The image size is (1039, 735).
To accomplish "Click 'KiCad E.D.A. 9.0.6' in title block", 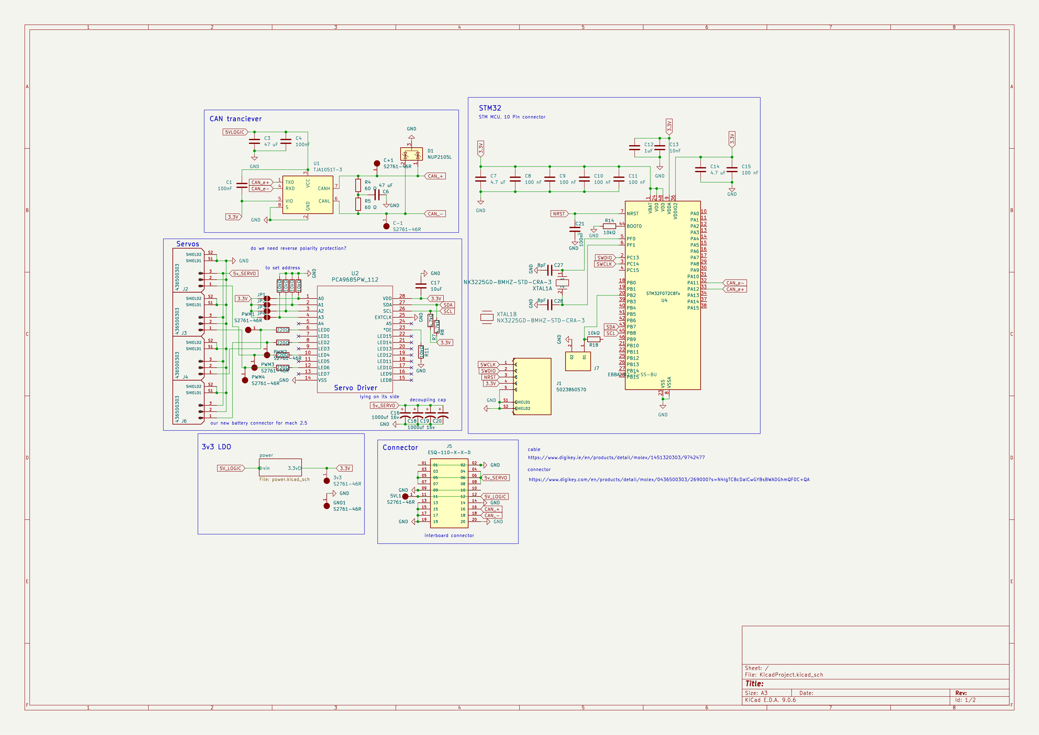I will pos(770,700).
